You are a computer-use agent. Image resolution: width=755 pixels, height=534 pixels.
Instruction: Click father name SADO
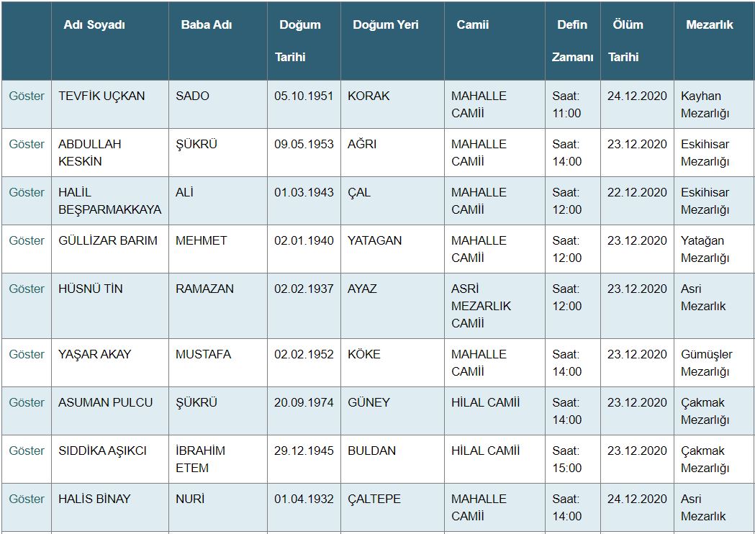pyautogui.click(x=192, y=96)
